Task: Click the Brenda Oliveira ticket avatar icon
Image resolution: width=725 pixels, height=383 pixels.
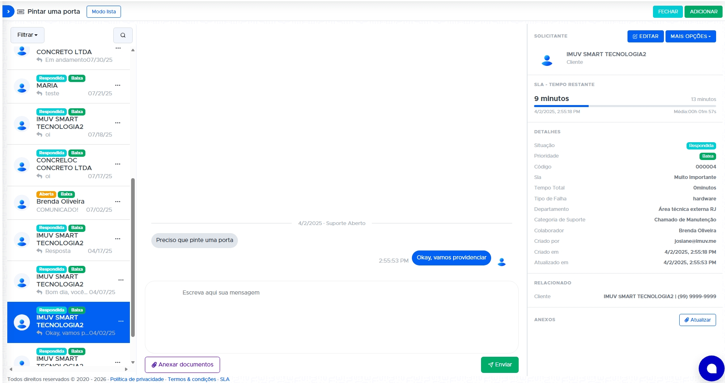Action: click(x=22, y=202)
